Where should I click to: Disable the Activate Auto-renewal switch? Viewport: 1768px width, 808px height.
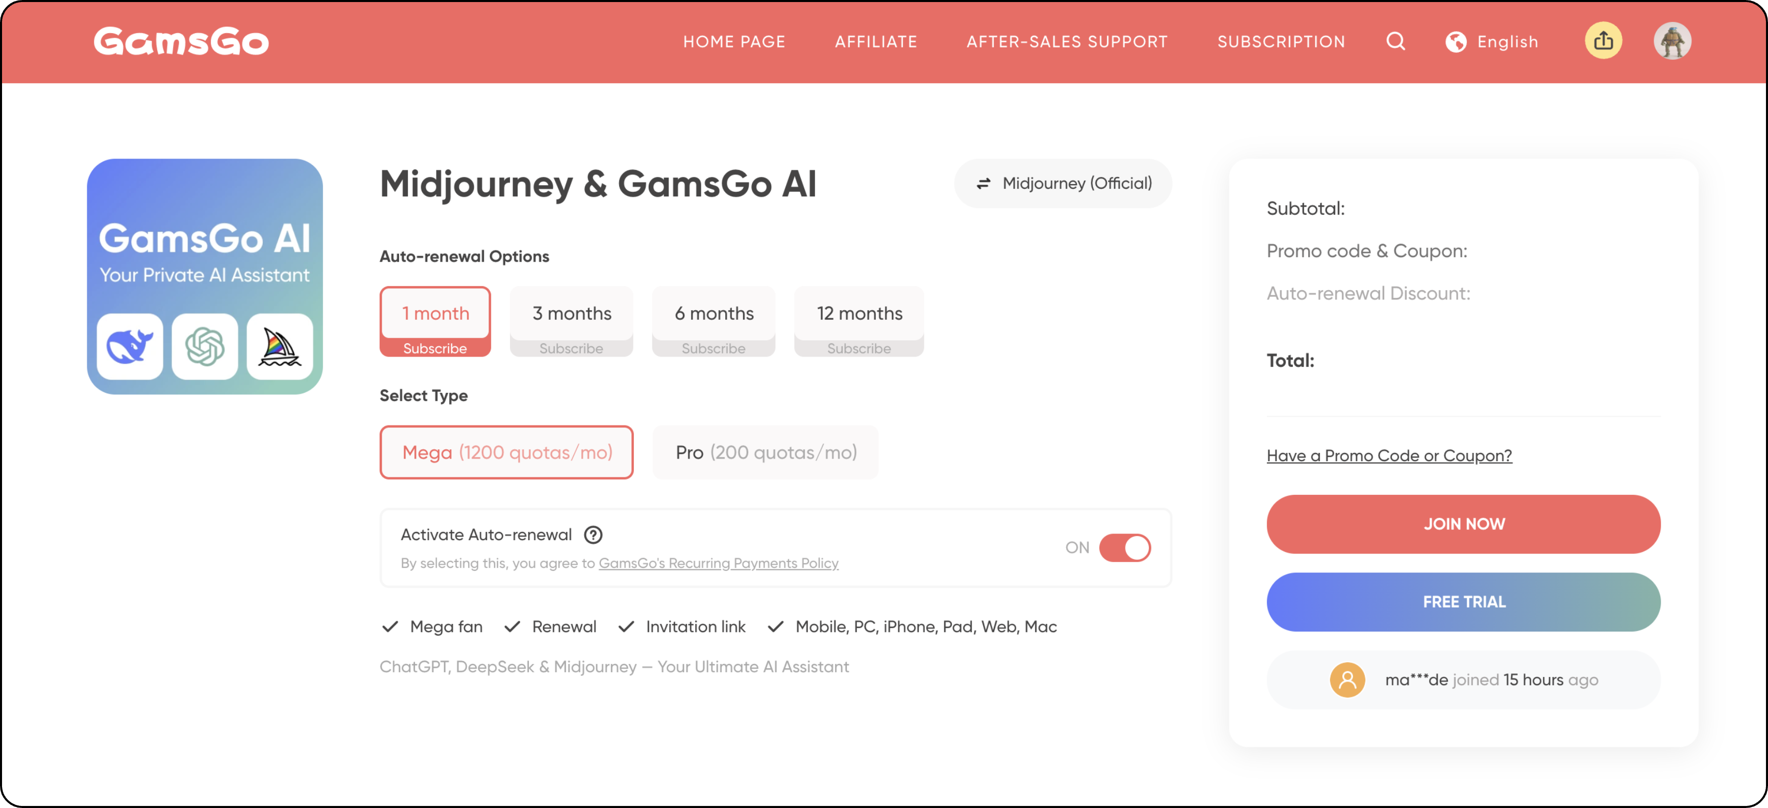[x=1124, y=547]
